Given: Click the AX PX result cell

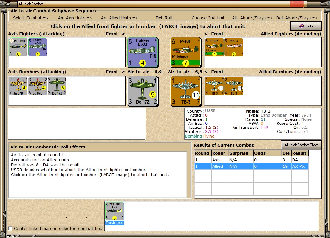Looking at the screenshot, I should coord(300,166).
